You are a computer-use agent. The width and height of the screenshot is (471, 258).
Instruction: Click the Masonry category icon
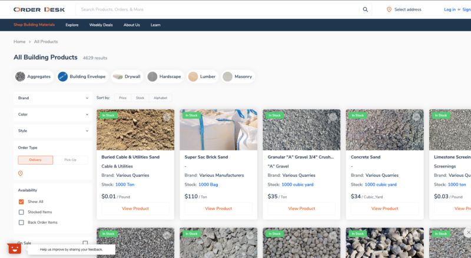(228, 76)
